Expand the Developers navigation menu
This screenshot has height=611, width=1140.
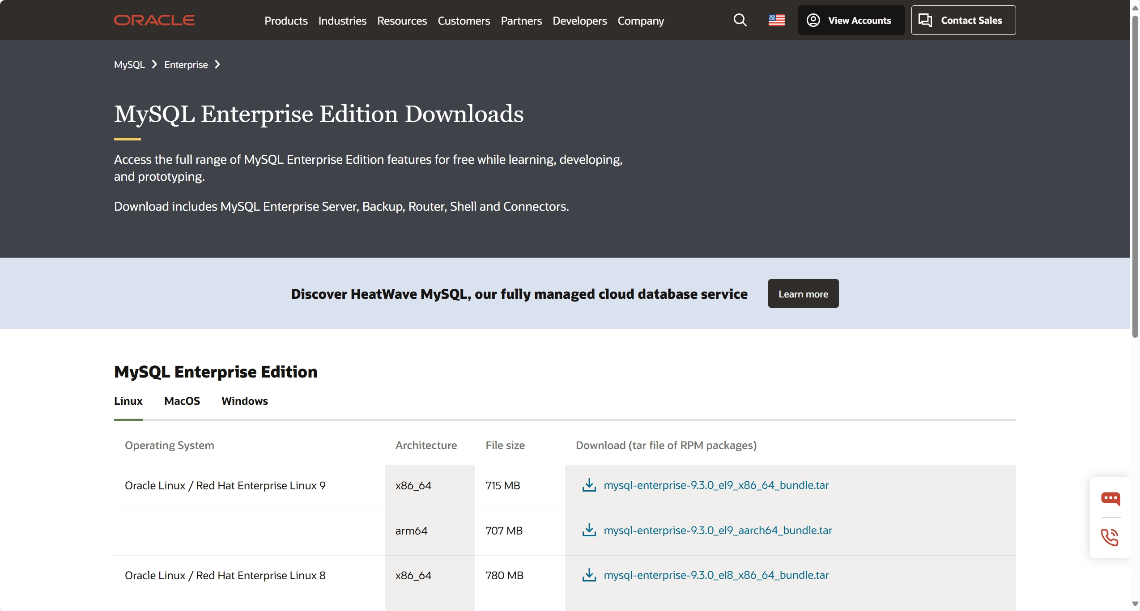pyautogui.click(x=579, y=21)
